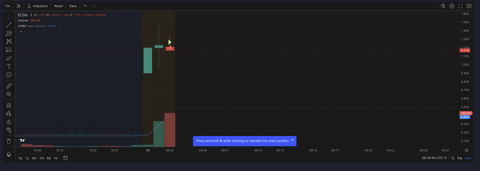Screen dimensions: 480x171
Task: Click the Reset button
Action: pyautogui.click(x=58, y=6)
